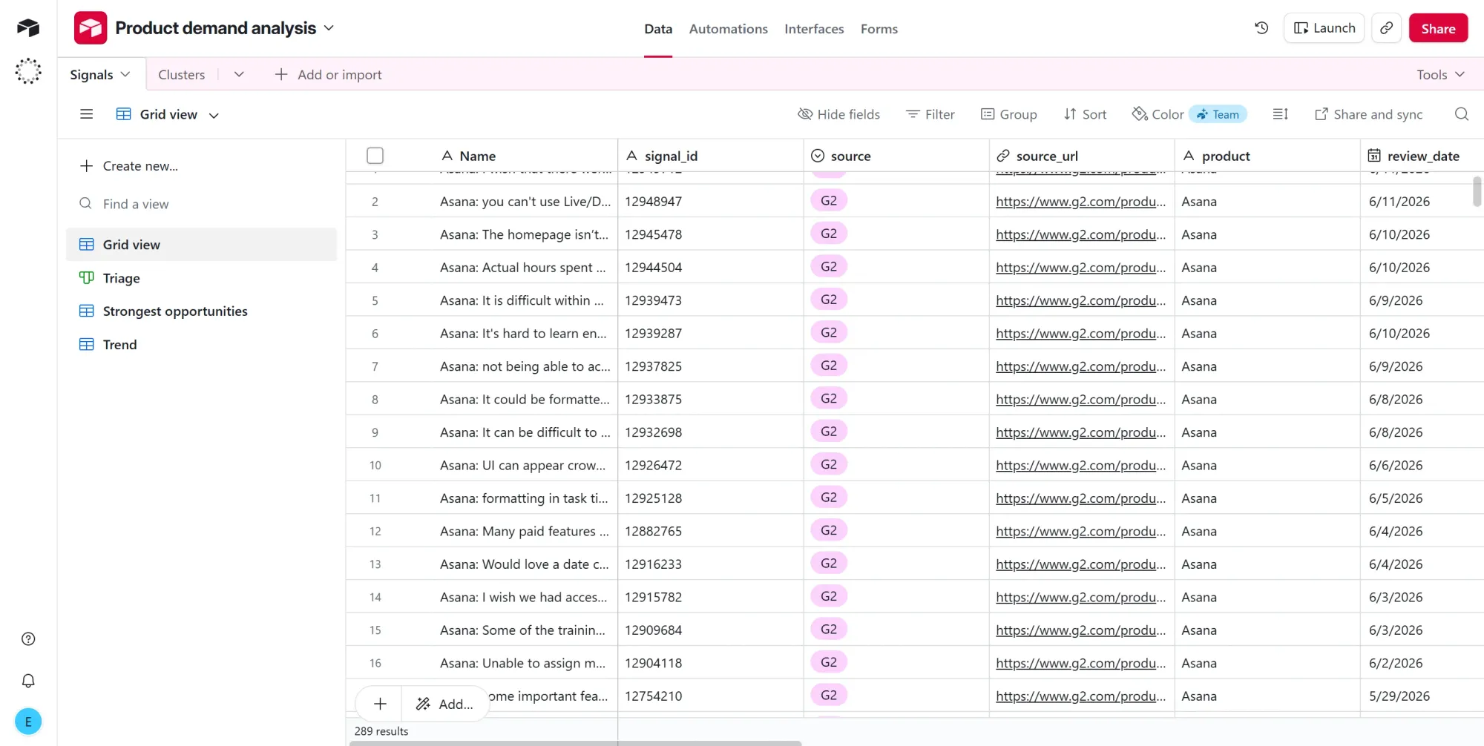The image size is (1484, 746).
Task: Click the source single-select field icon
Action: 818,156
